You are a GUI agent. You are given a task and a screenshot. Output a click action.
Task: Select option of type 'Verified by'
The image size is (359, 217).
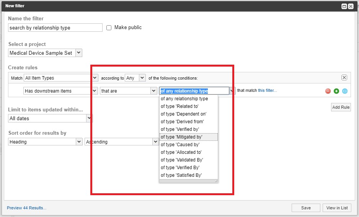click(x=189, y=129)
